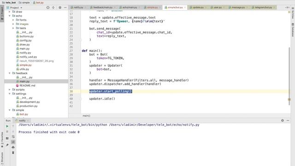Expand the fonts folder
295x166 pixels.
13,20
